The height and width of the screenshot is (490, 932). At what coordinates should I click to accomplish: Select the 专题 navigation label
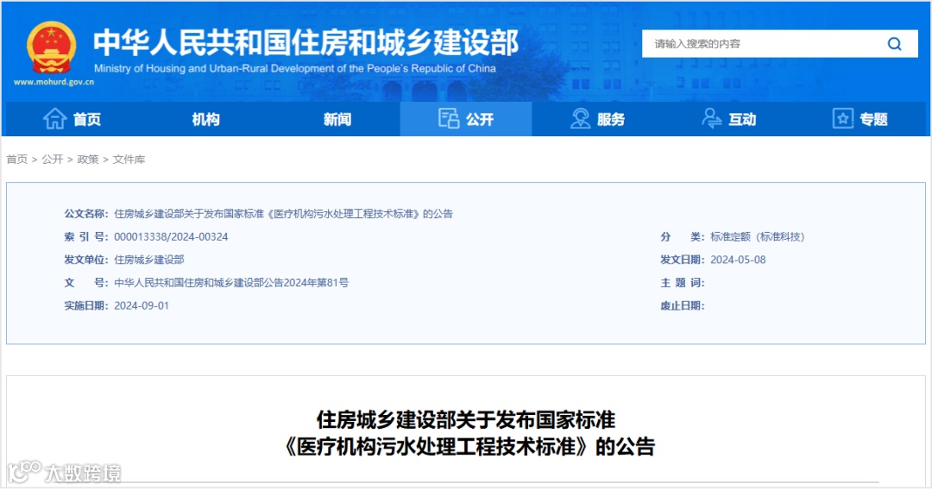point(873,119)
